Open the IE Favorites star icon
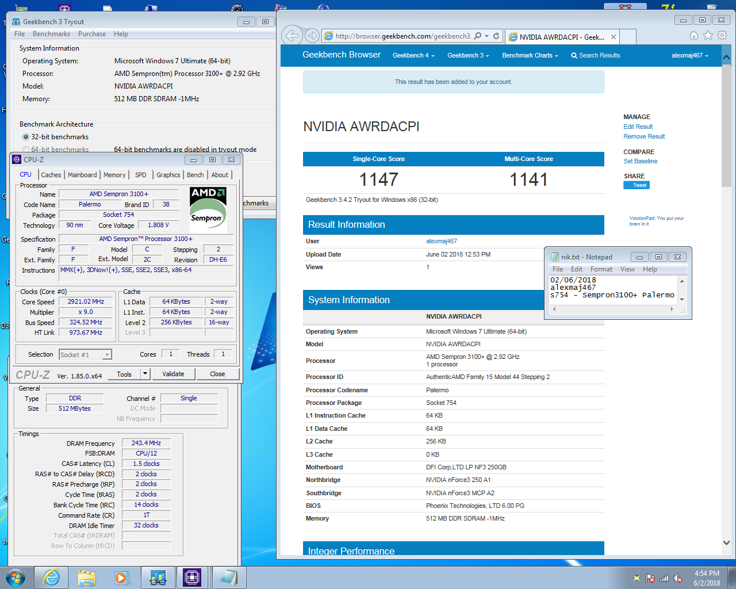 [x=708, y=36]
